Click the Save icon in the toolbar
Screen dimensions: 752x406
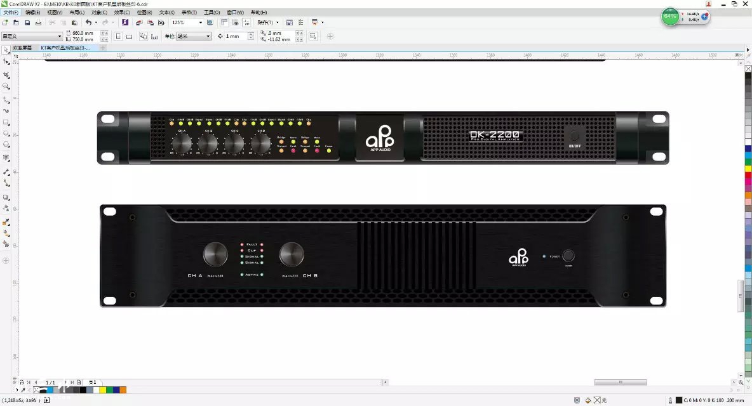tap(27, 22)
